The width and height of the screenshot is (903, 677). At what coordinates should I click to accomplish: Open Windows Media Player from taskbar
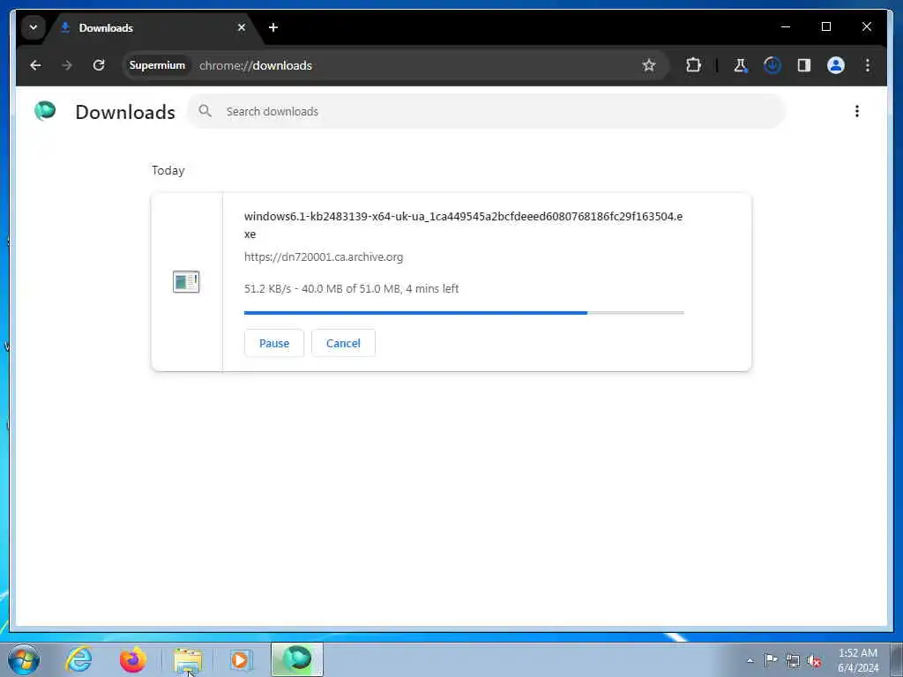(x=240, y=659)
